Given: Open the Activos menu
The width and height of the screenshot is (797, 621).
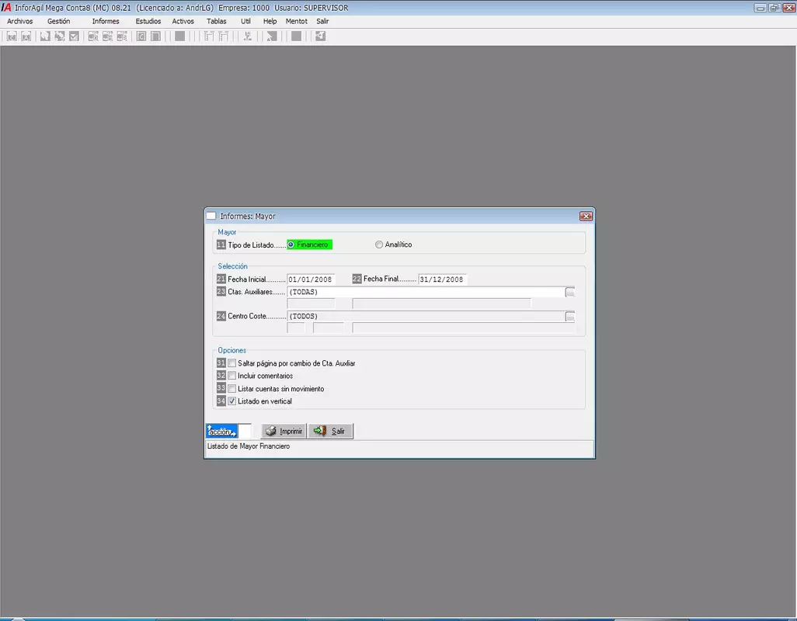Looking at the screenshot, I should pyautogui.click(x=183, y=21).
